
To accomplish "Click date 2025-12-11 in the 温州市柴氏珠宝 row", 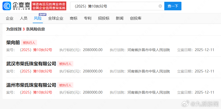I will pos(205,92).
